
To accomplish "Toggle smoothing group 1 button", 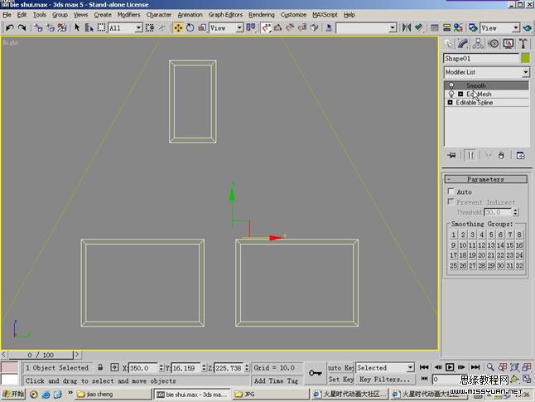I will 454,235.
